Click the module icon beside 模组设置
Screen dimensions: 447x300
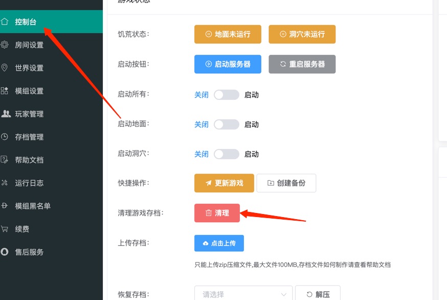5,91
